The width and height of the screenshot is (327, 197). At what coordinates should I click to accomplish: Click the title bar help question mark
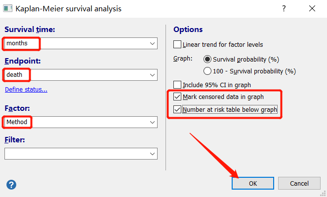coord(284,9)
